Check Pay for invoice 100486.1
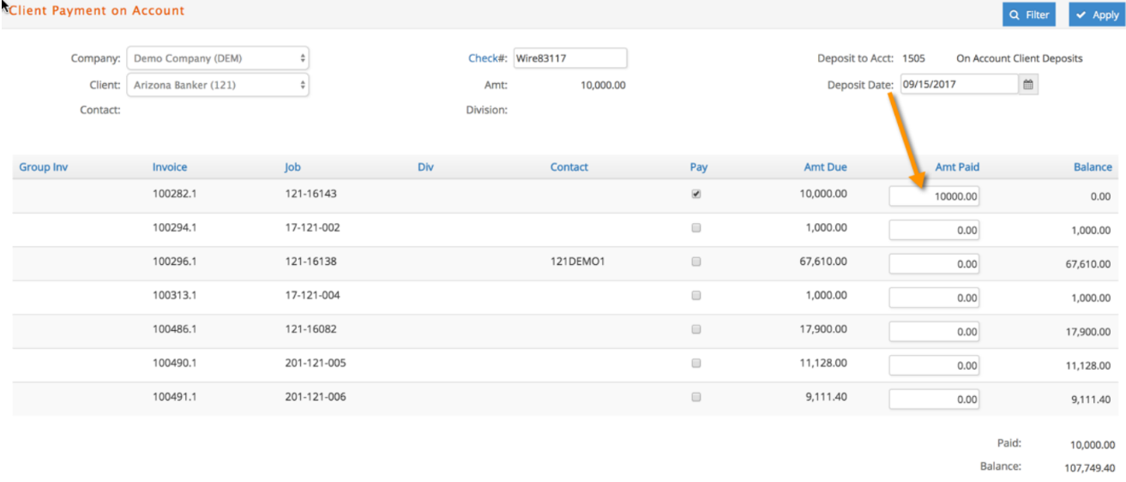This screenshot has width=1126, height=482. point(695,329)
